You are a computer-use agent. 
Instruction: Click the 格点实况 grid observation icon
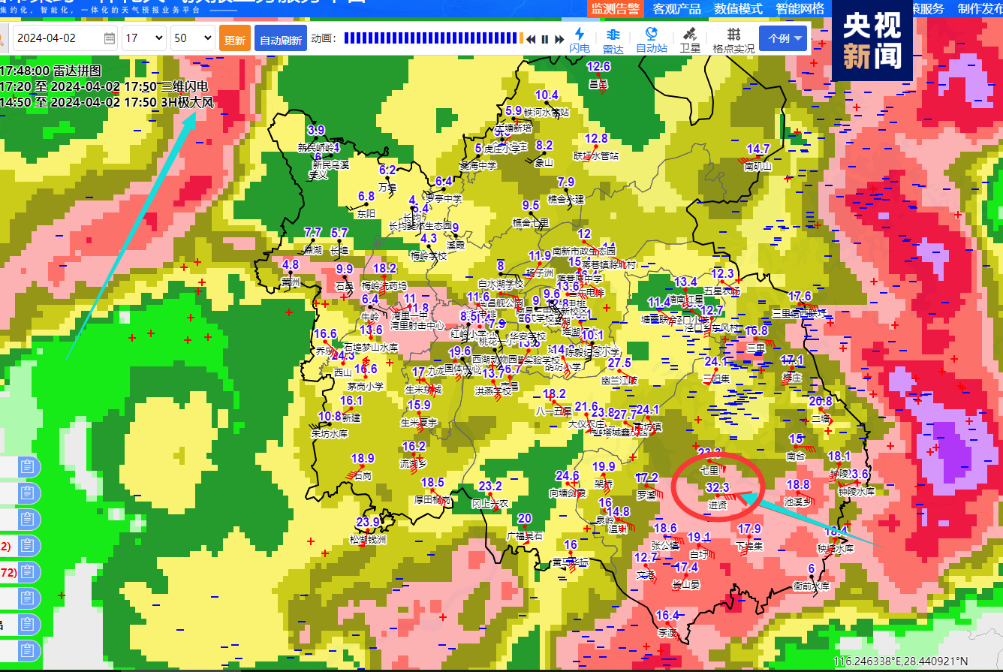733,35
